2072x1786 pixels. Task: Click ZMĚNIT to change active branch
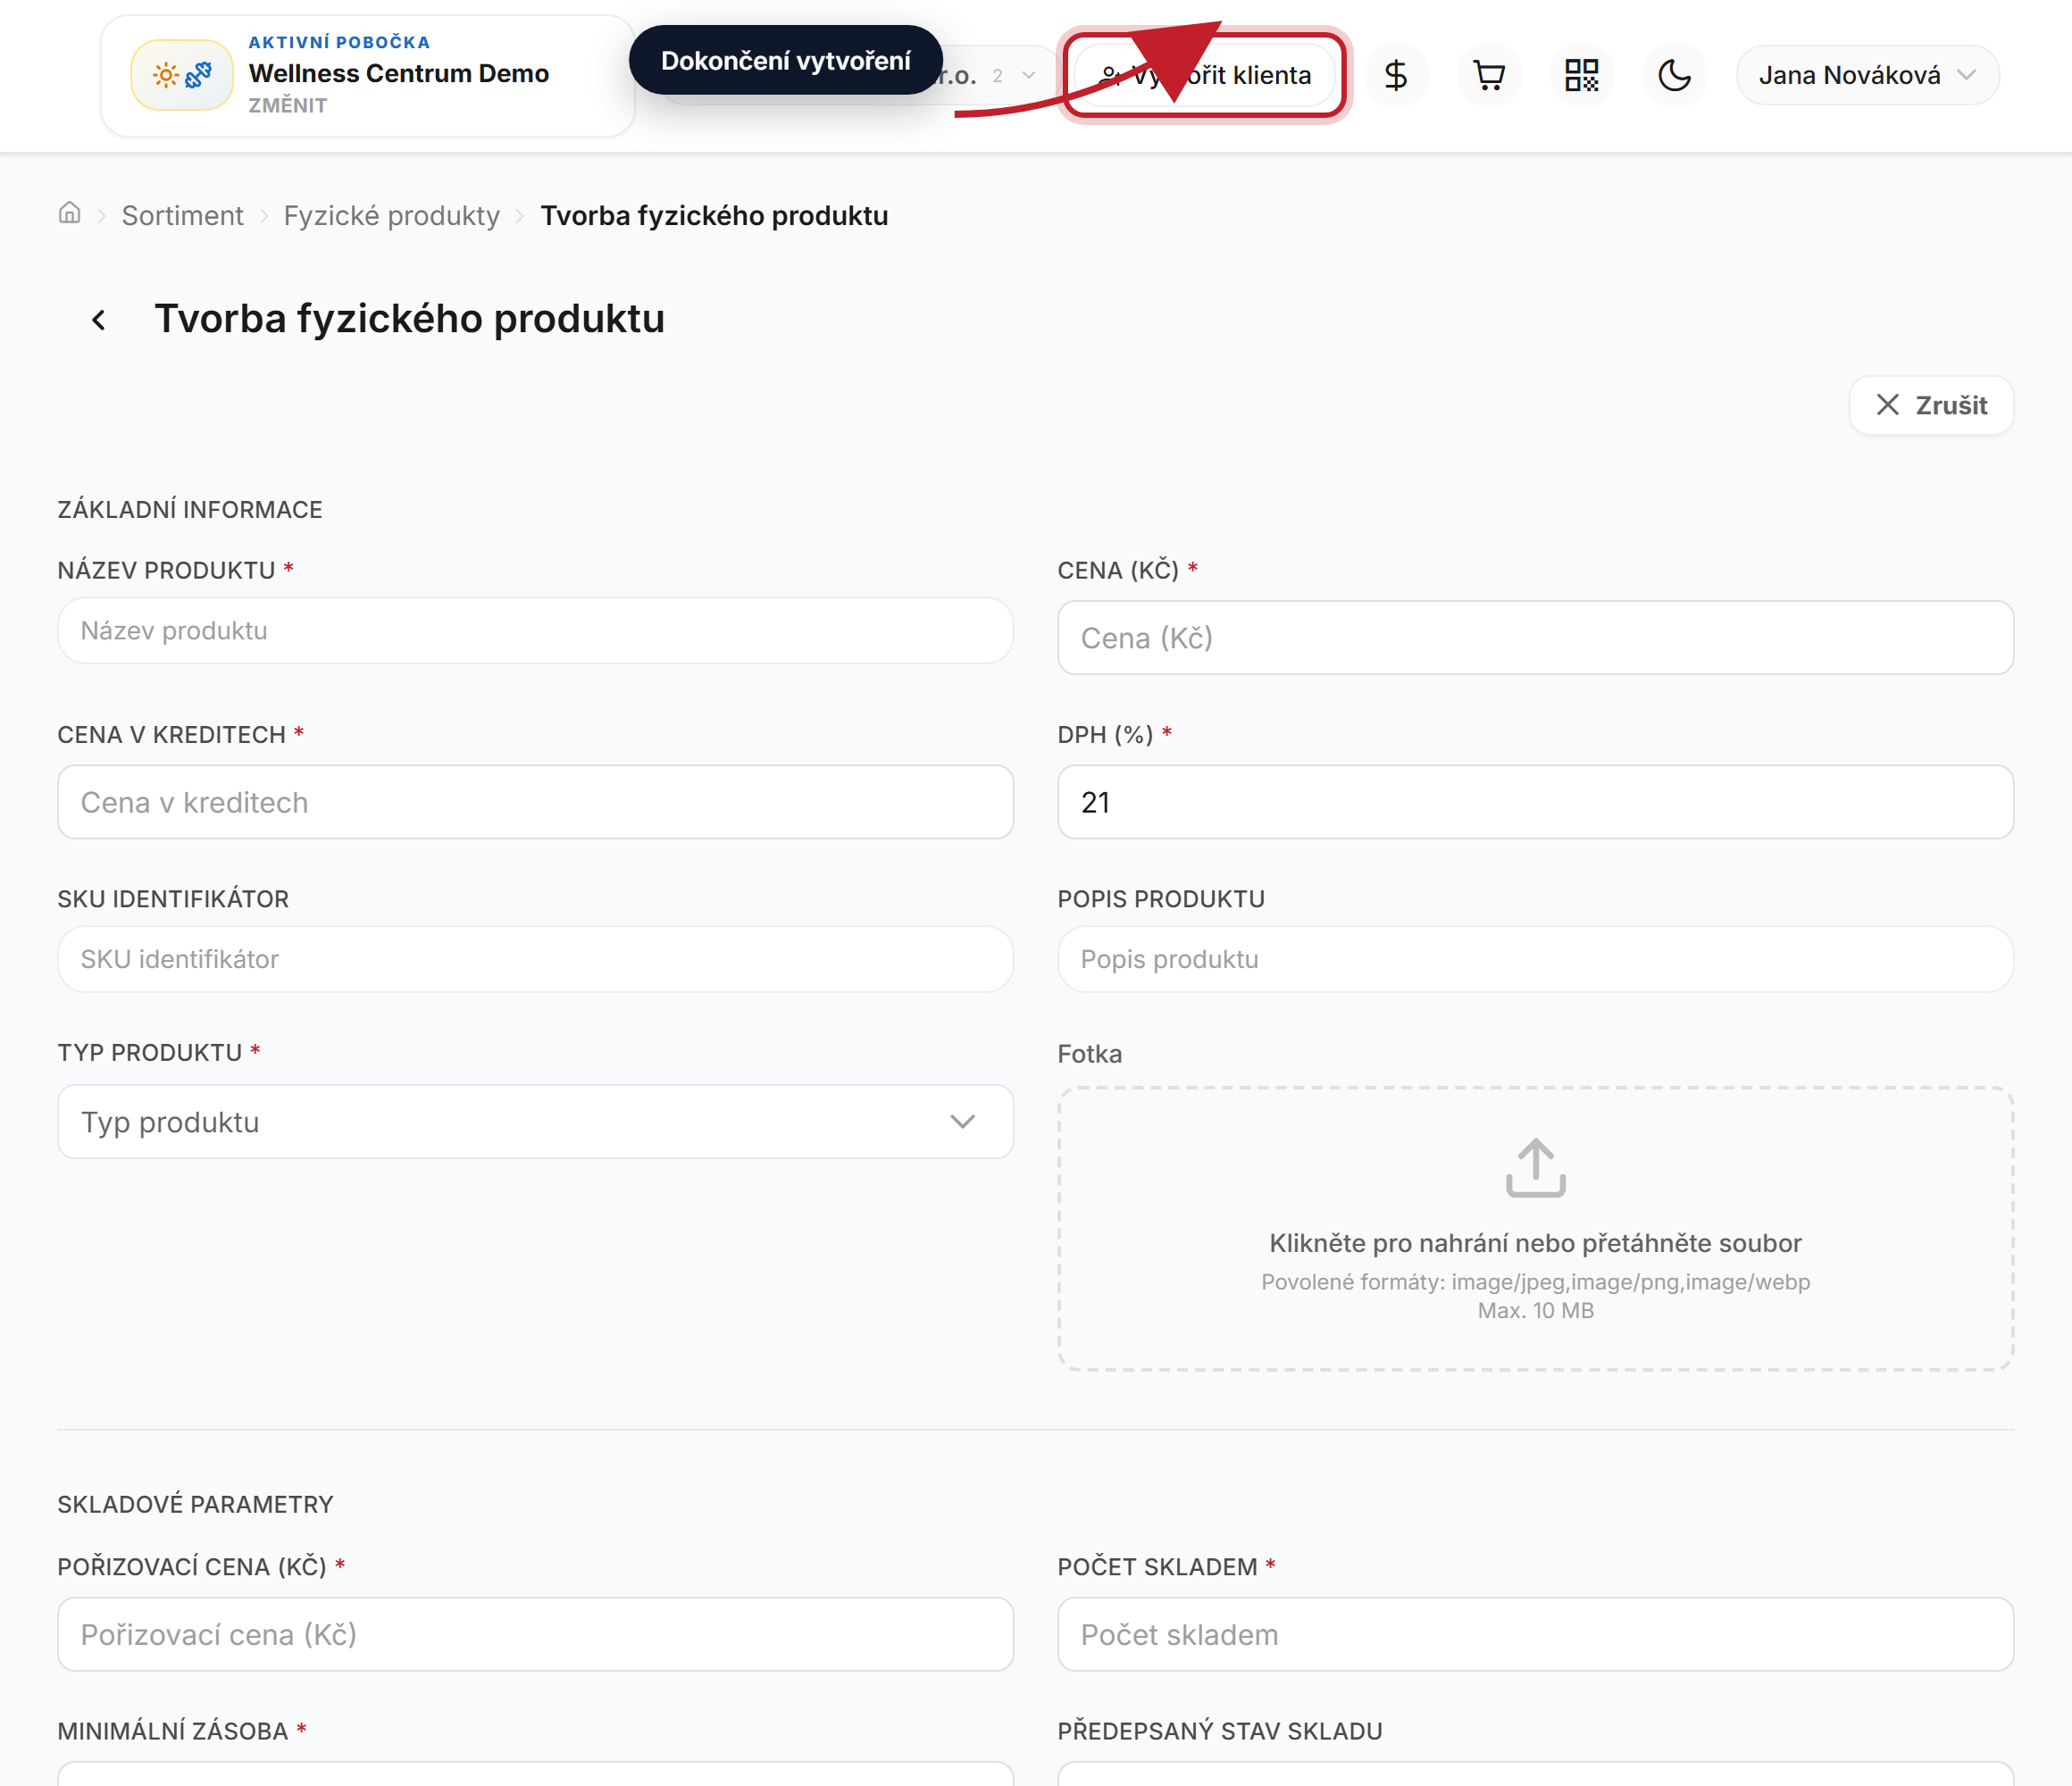tap(288, 105)
